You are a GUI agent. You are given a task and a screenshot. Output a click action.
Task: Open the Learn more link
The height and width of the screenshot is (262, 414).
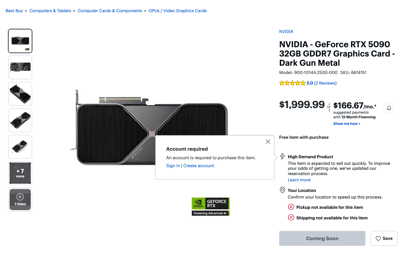tap(299, 180)
